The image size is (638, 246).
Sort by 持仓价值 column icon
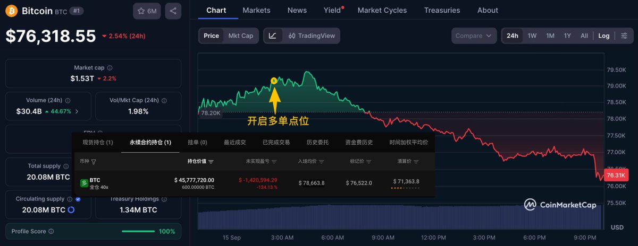pos(211,161)
